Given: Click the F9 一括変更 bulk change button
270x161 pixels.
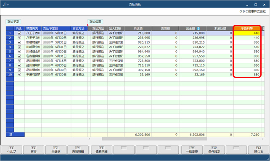Looking at the screenshot, I should [192, 150].
